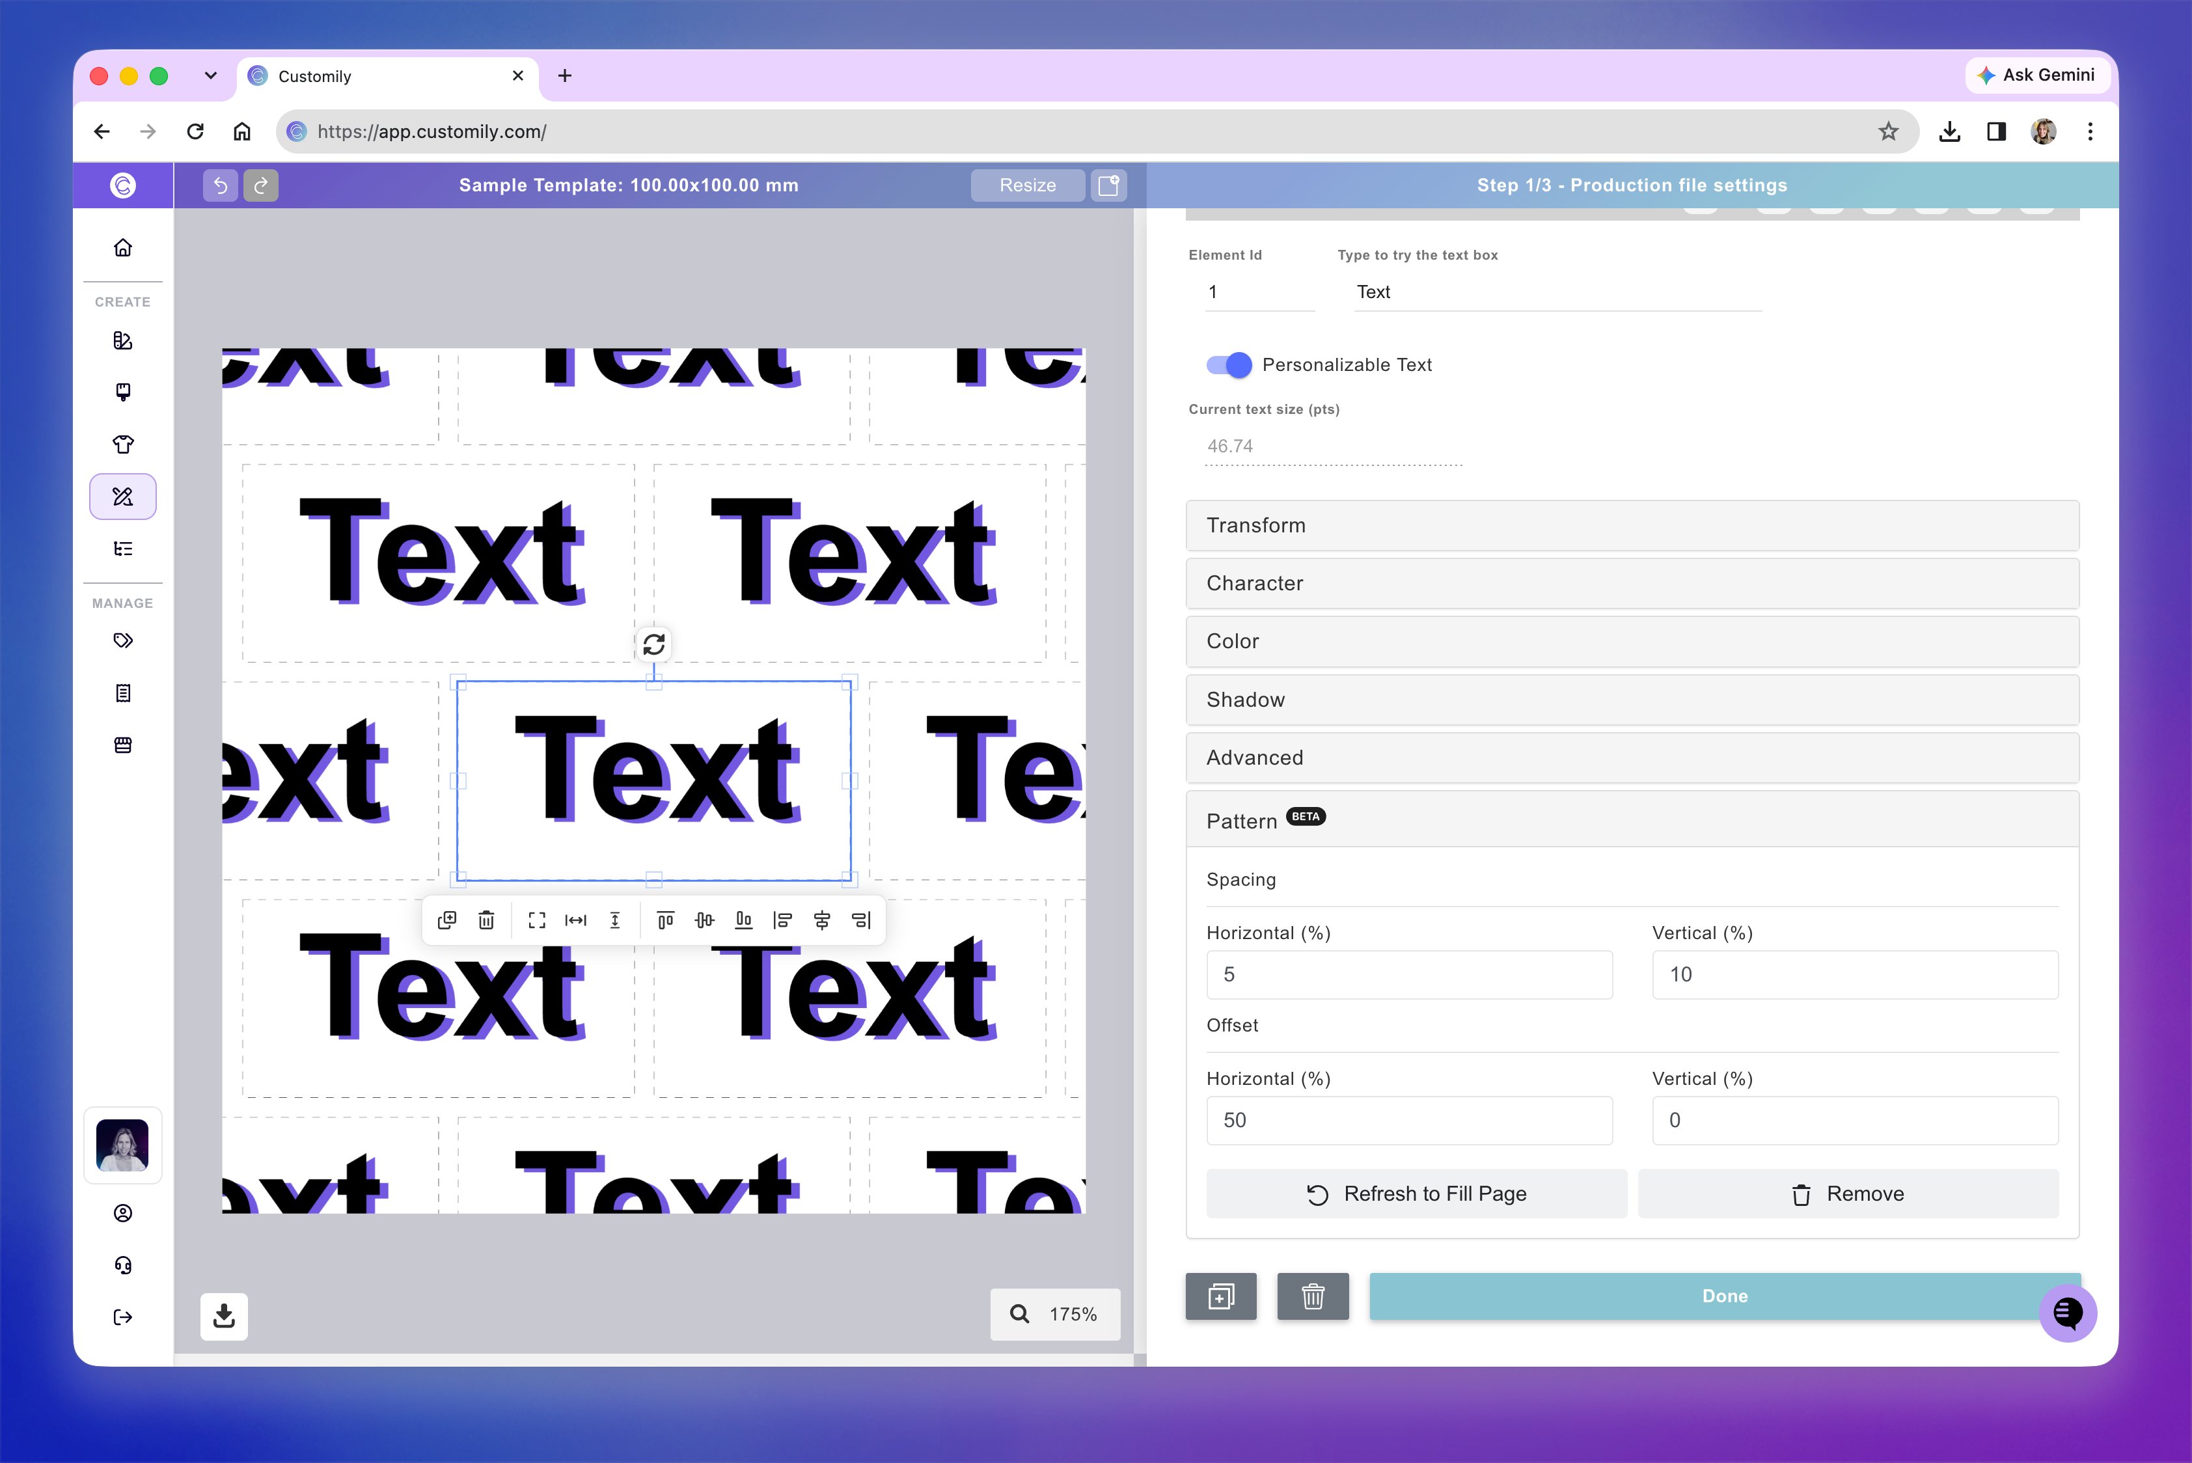Open the receipt orders icon under Manage
Viewport: 2192px width, 1463px height.
tap(122, 693)
